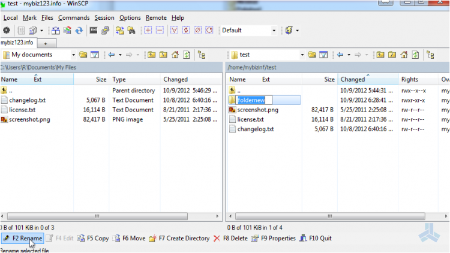Click the F5 Copy button
Viewport: 450px width, 253px height.
point(93,239)
